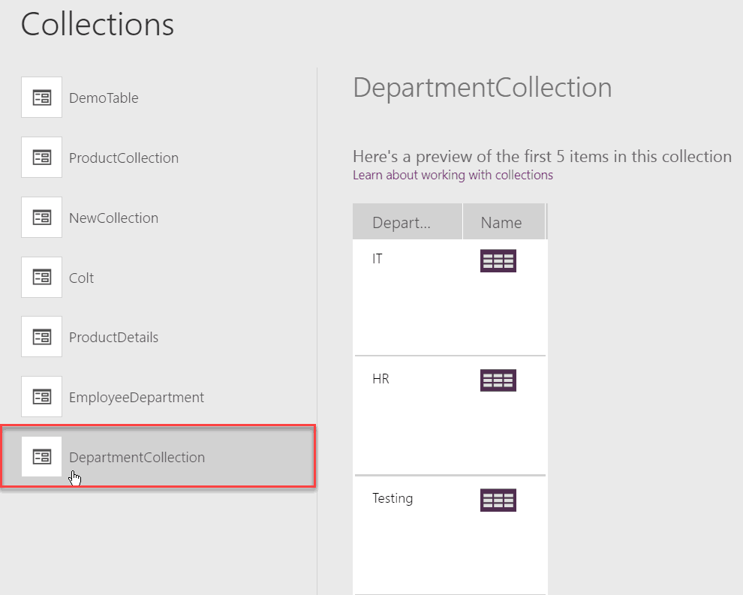Open the HR row's nested table icon

(498, 380)
